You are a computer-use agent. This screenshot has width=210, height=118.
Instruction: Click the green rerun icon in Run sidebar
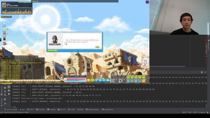(5, 91)
